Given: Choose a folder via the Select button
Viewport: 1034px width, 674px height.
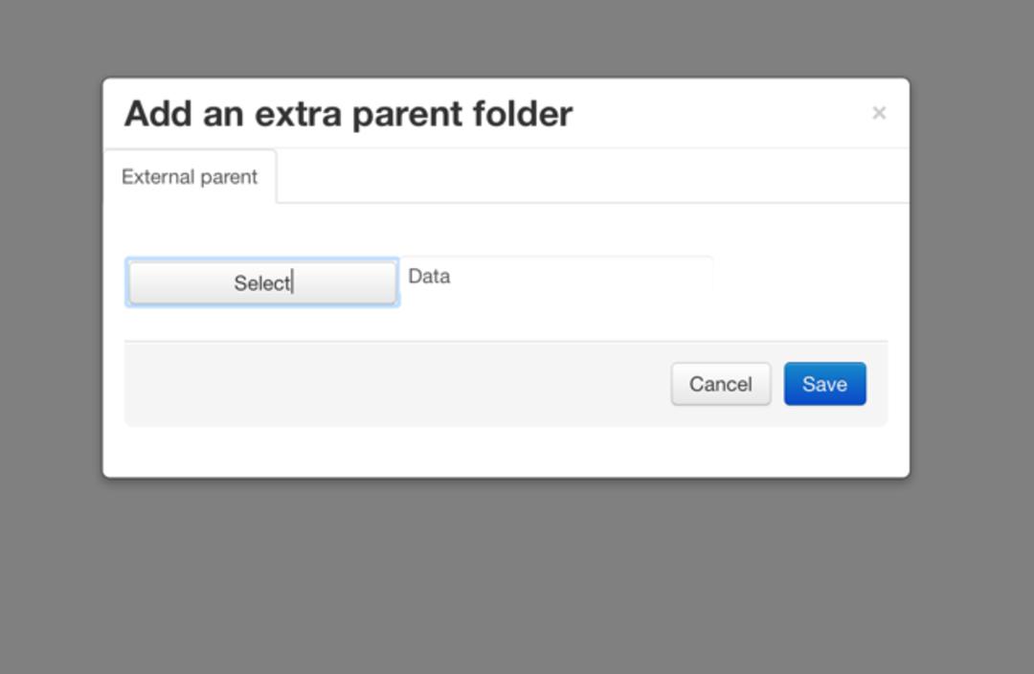Looking at the screenshot, I should [262, 283].
